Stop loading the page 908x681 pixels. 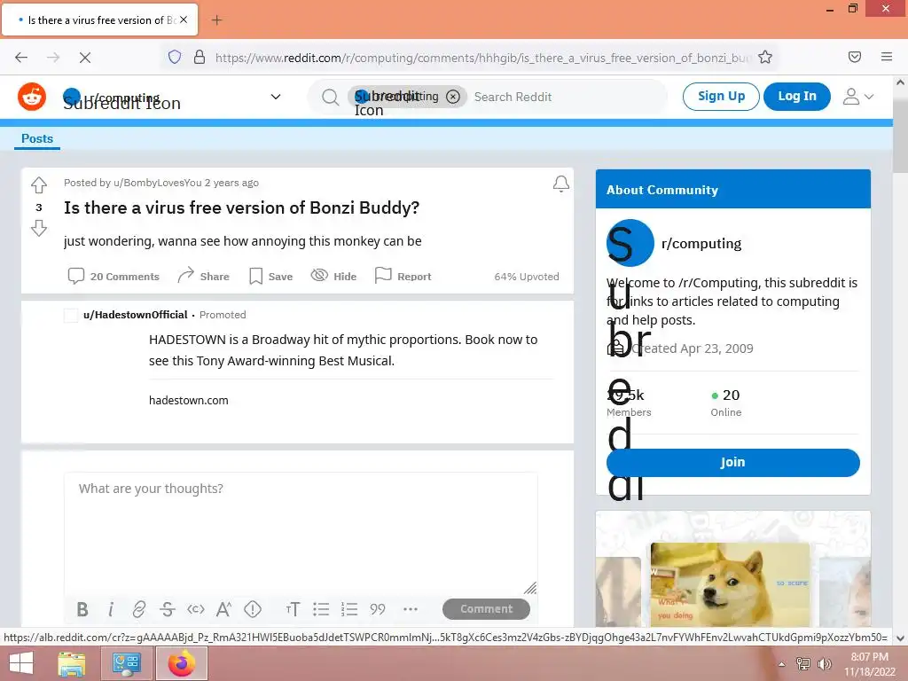[x=84, y=58]
